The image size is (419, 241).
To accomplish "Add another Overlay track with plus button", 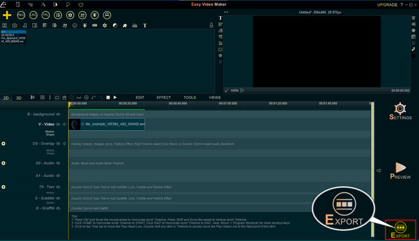I will [x=4, y=143].
